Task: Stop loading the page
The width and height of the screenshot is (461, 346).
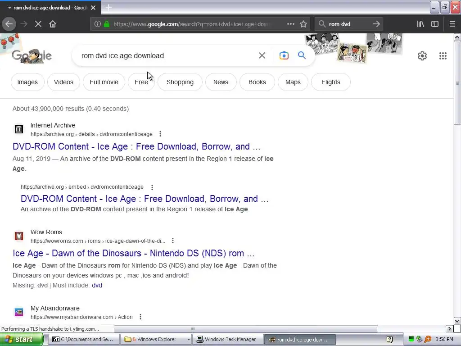Action: coord(38,24)
